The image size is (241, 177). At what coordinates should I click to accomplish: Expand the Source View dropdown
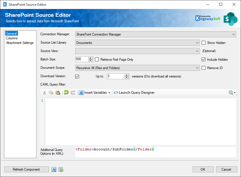click(x=137, y=51)
